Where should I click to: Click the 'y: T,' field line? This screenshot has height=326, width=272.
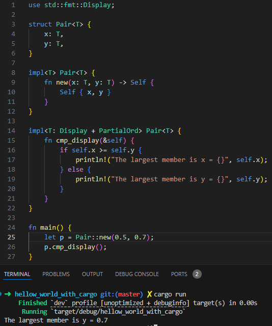(x=53, y=44)
